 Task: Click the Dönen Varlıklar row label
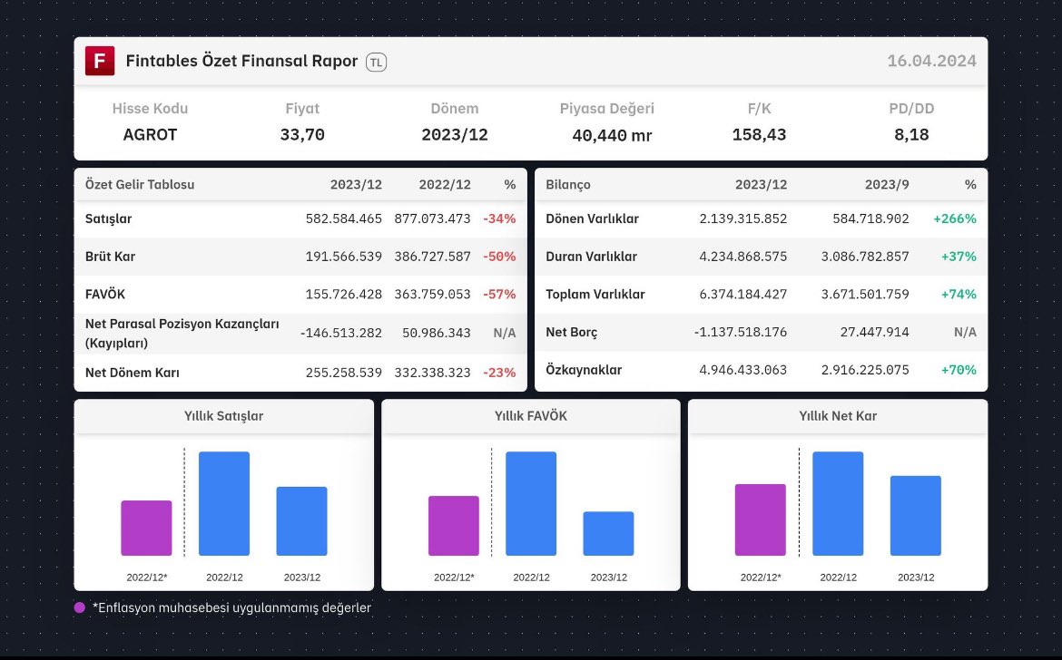[x=592, y=218]
